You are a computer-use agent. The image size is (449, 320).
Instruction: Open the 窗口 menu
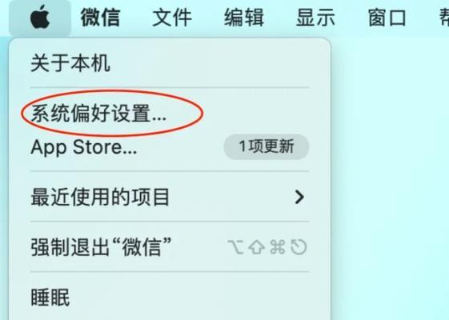click(387, 18)
